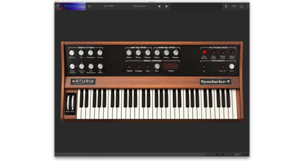The height and width of the screenshot is (161, 304).
Task: Open the arpeggio Pattern display
Action: [171, 66]
